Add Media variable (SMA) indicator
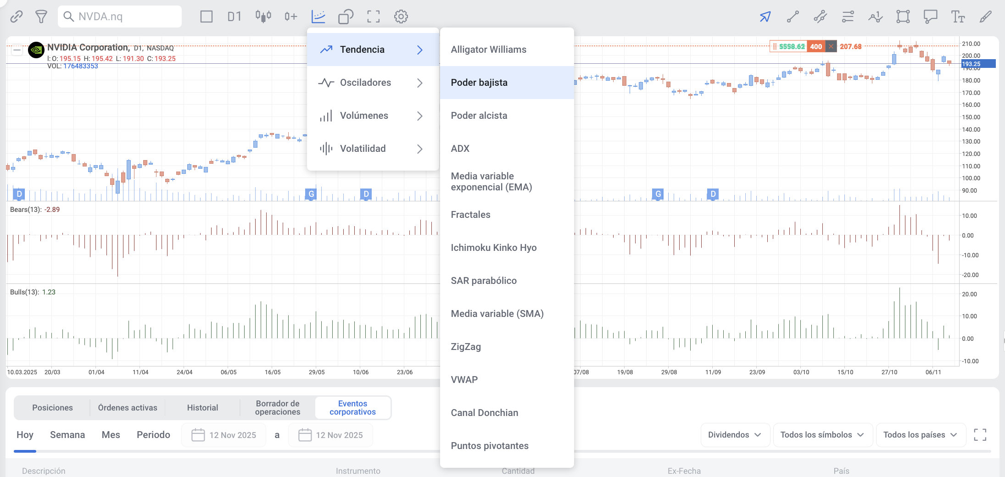 (507, 314)
